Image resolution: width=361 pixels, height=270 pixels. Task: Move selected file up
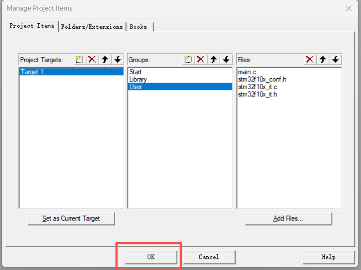pyautogui.click(x=323, y=59)
